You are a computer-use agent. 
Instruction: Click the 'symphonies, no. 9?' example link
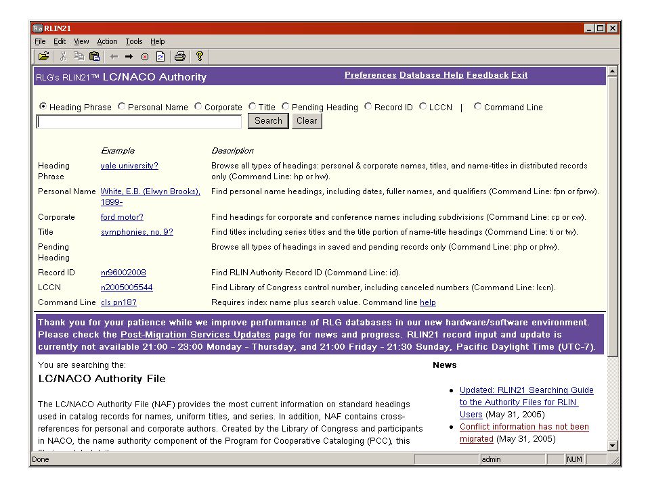pyautogui.click(x=137, y=232)
